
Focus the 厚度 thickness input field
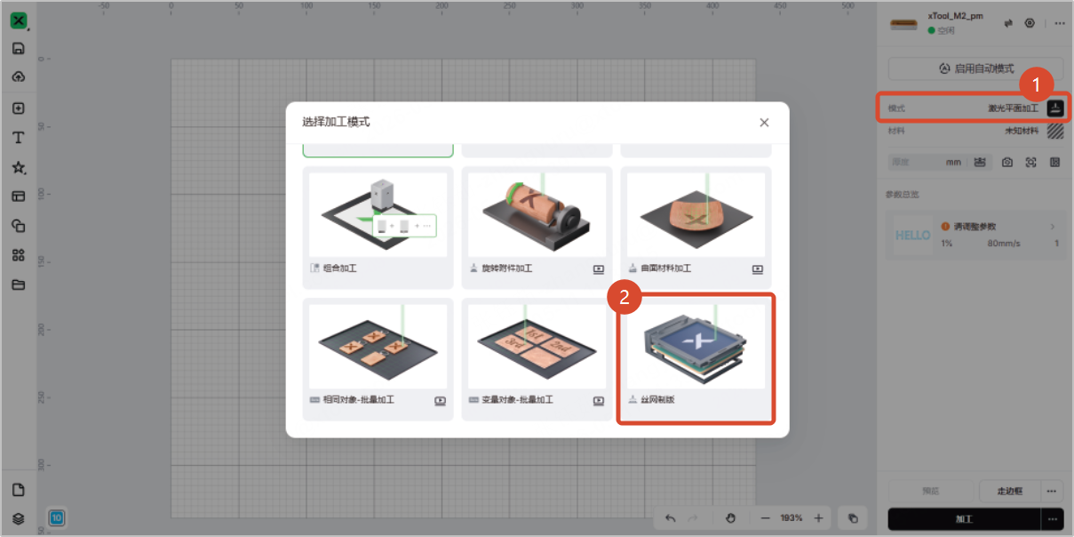click(x=927, y=163)
